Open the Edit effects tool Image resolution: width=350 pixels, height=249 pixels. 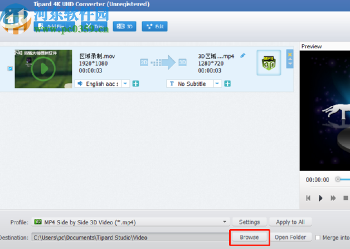pyautogui.click(x=155, y=26)
